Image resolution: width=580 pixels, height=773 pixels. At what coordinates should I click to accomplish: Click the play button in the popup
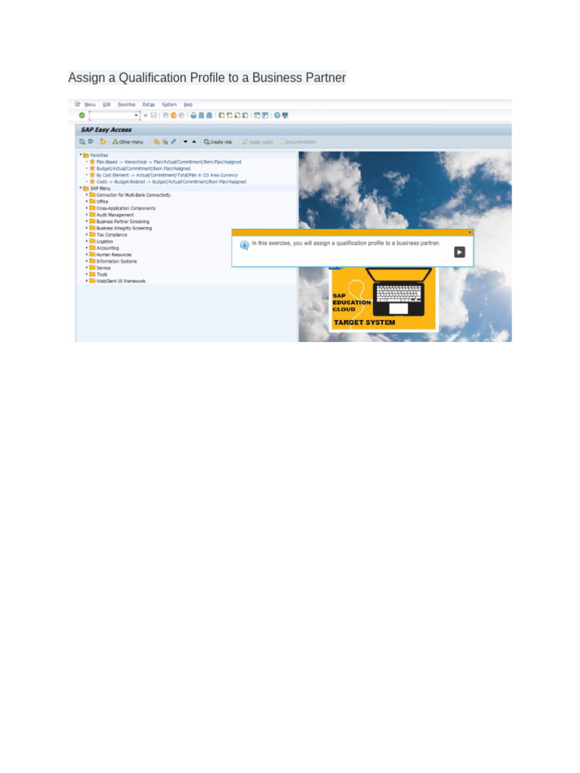tap(459, 252)
